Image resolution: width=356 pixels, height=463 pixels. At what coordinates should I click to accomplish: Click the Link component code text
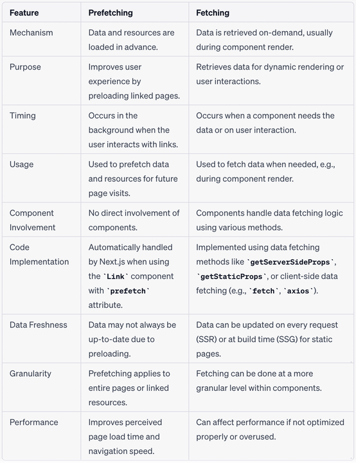pyautogui.click(x=116, y=277)
